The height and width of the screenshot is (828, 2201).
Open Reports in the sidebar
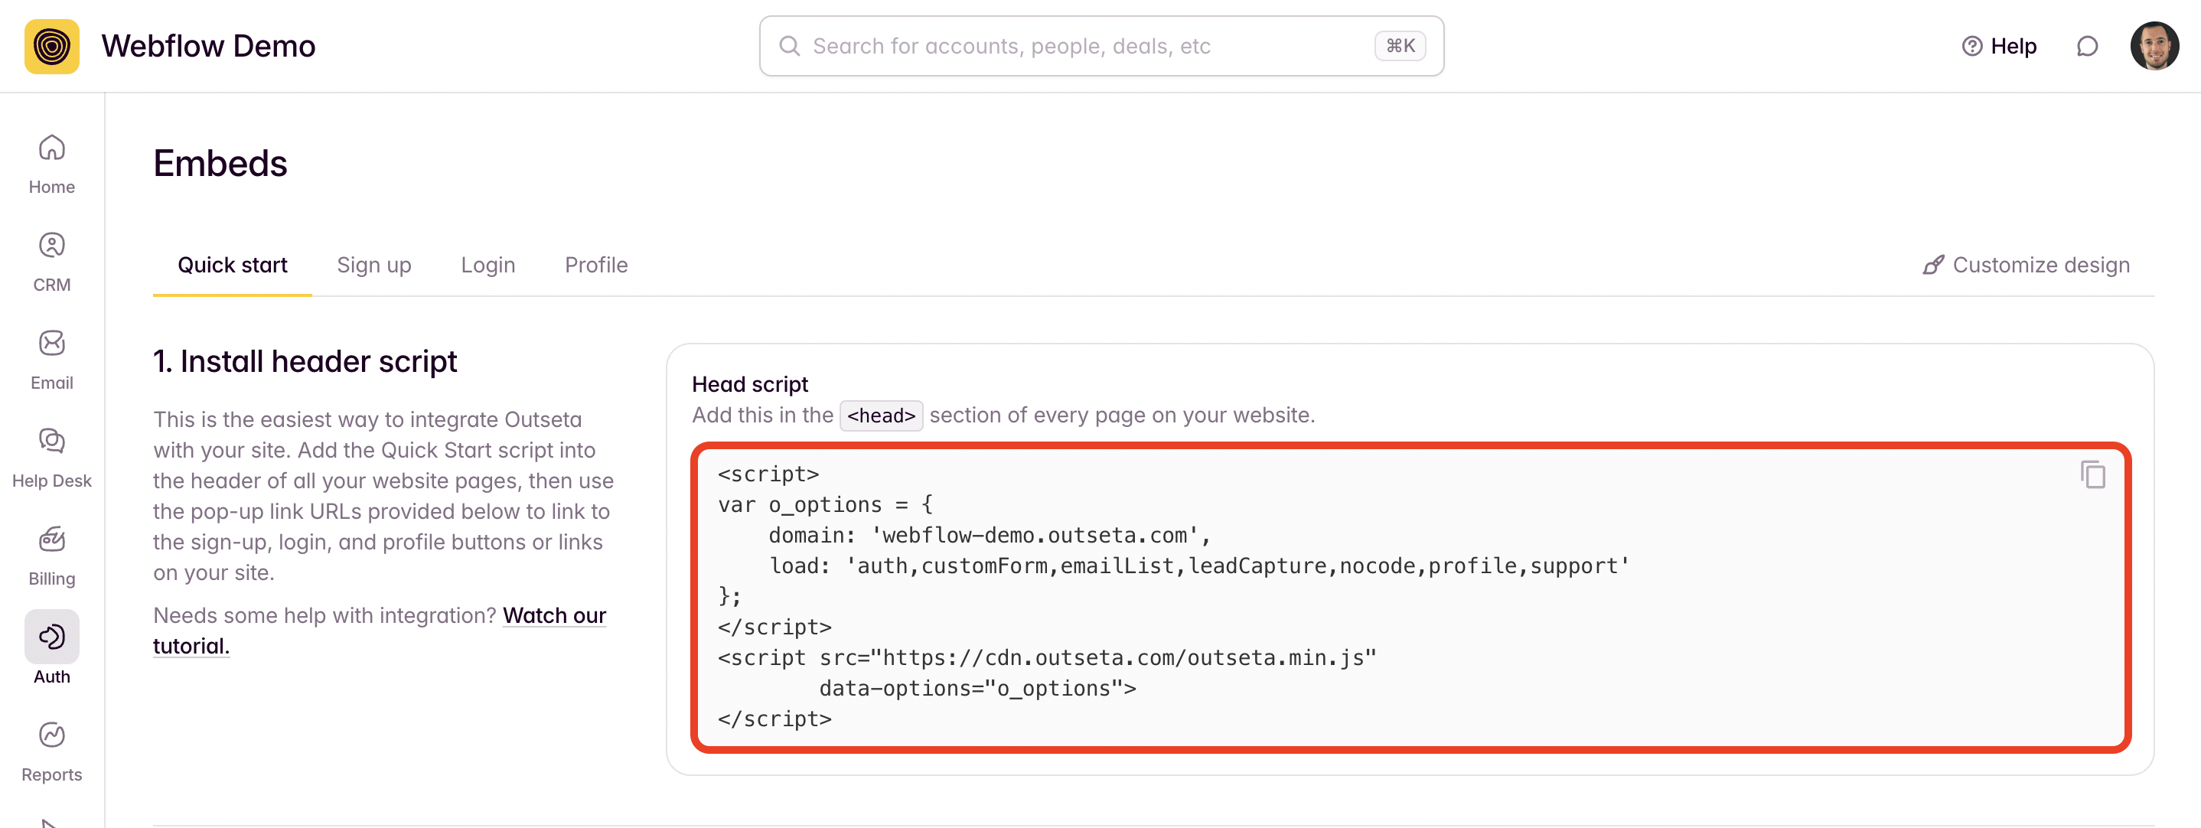tap(51, 750)
